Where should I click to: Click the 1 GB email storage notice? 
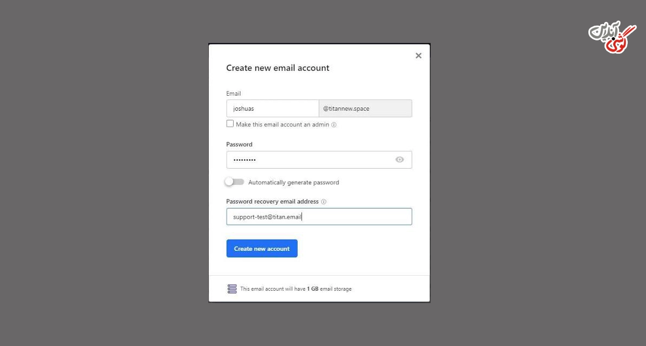coord(296,289)
